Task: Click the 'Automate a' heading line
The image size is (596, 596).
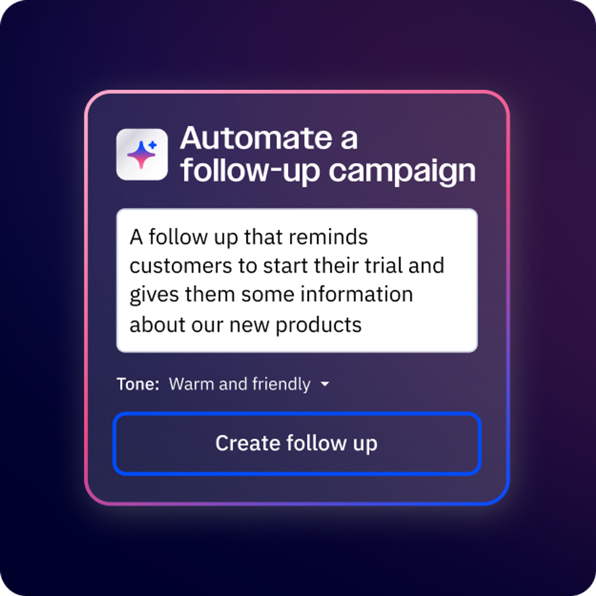Action: (269, 138)
